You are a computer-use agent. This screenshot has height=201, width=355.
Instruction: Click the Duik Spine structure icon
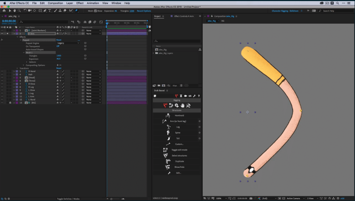168,133
